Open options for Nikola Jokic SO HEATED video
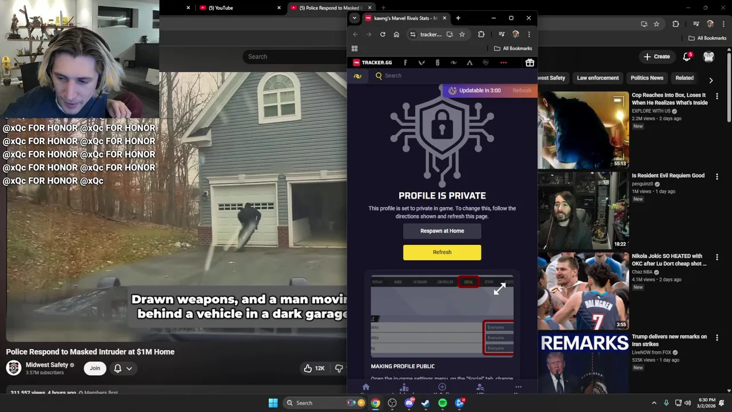 [x=717, y=257]
